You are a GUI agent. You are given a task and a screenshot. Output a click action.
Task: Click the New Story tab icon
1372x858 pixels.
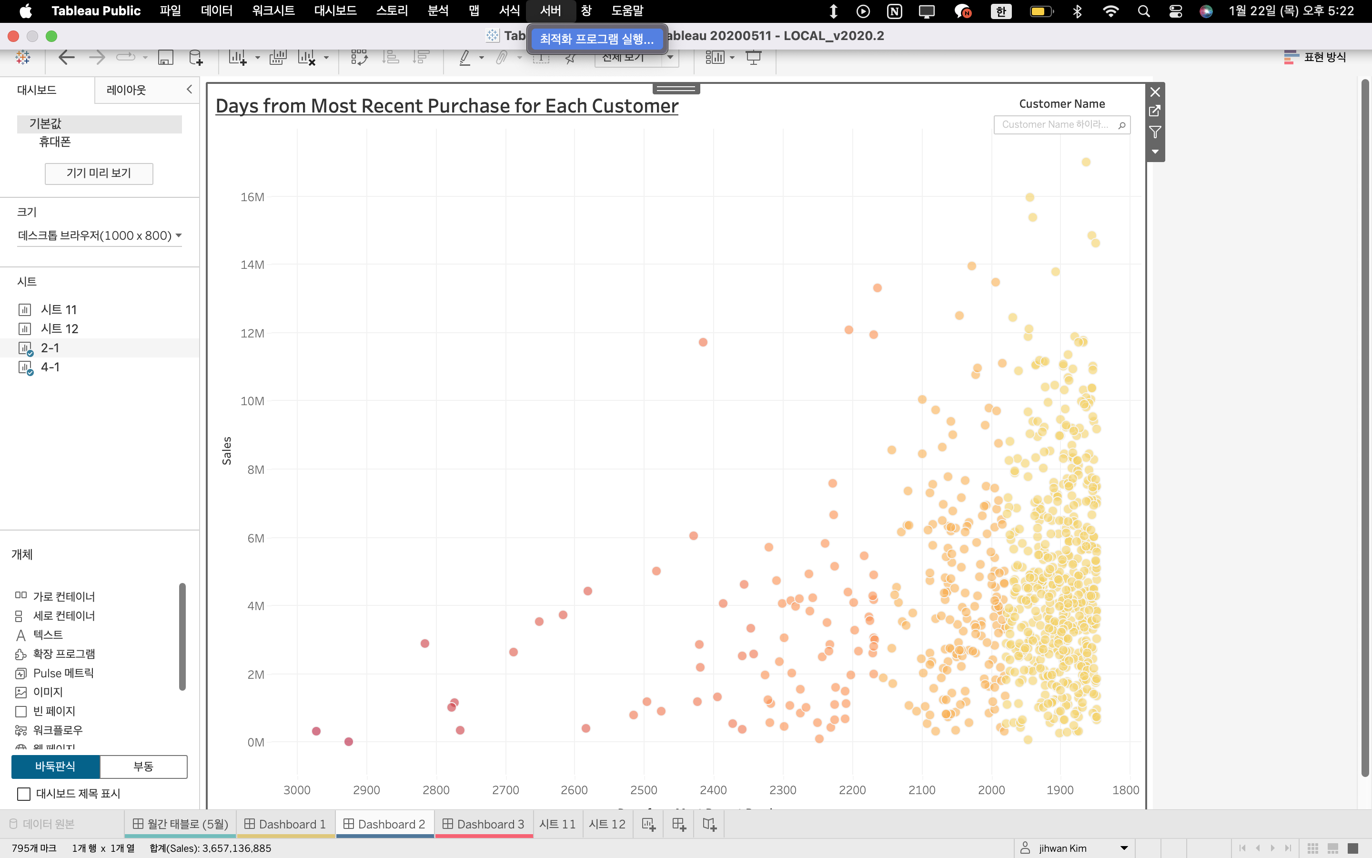coord(709,824)
